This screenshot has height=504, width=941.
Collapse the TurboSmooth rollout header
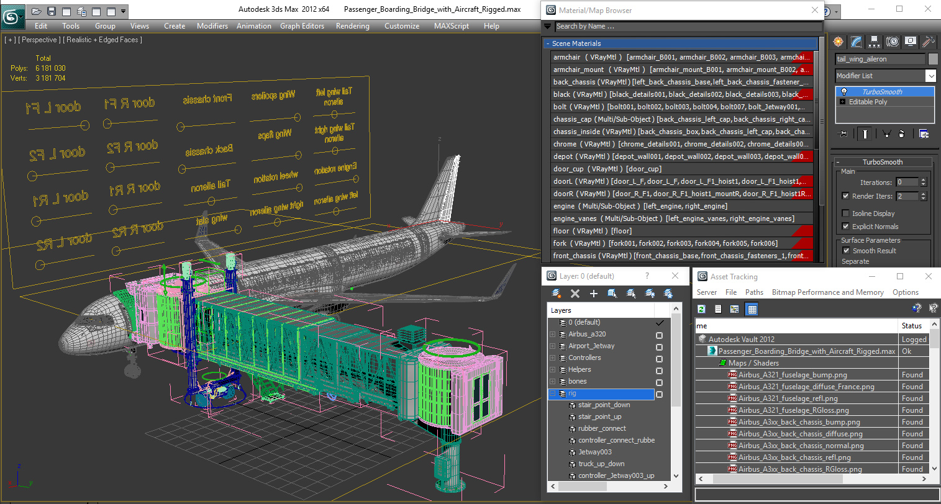882,162
